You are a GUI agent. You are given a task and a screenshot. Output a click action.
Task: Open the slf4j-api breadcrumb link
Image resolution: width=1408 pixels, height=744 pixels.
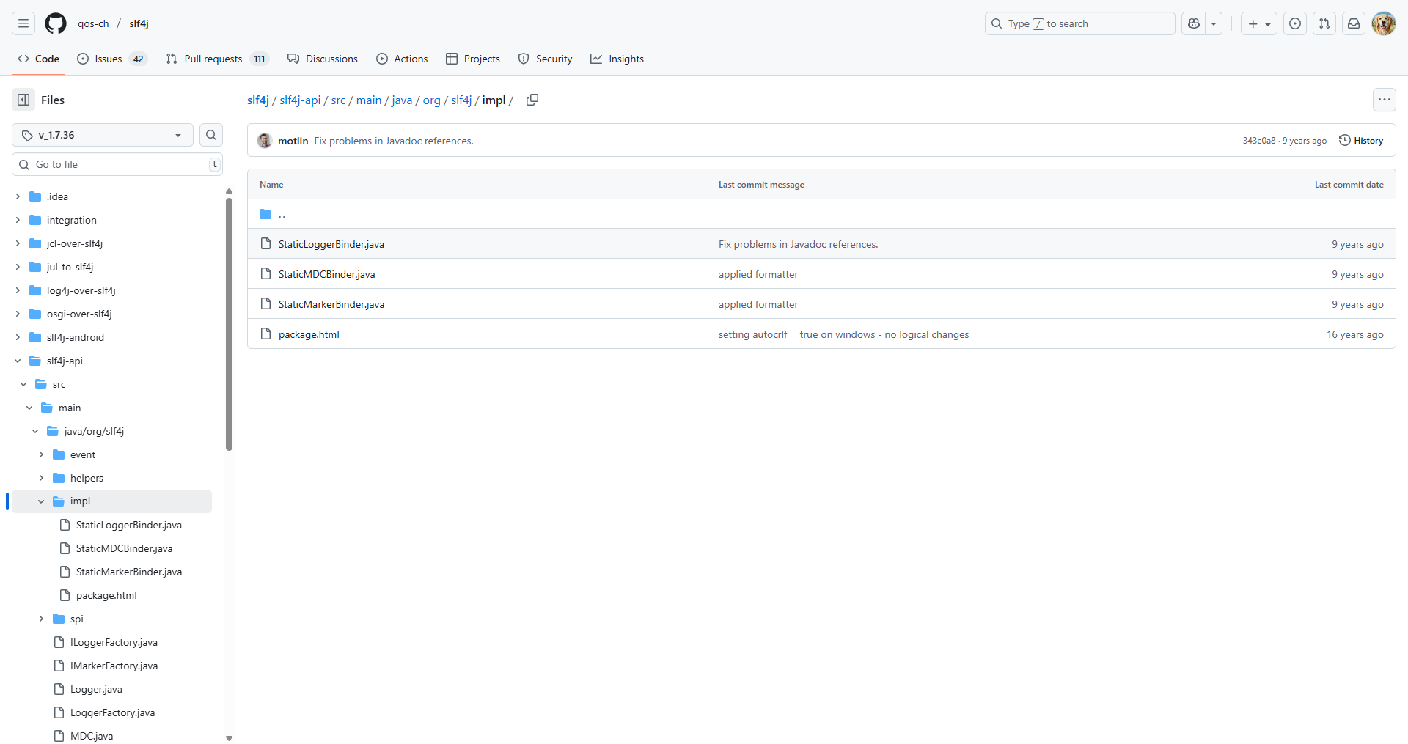300,100
